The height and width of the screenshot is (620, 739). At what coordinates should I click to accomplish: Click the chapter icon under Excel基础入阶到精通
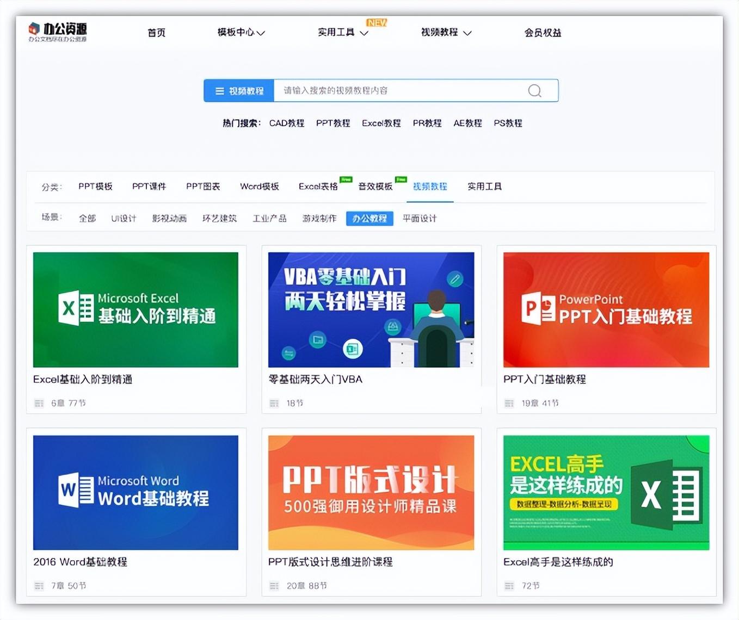pos(39,403)
